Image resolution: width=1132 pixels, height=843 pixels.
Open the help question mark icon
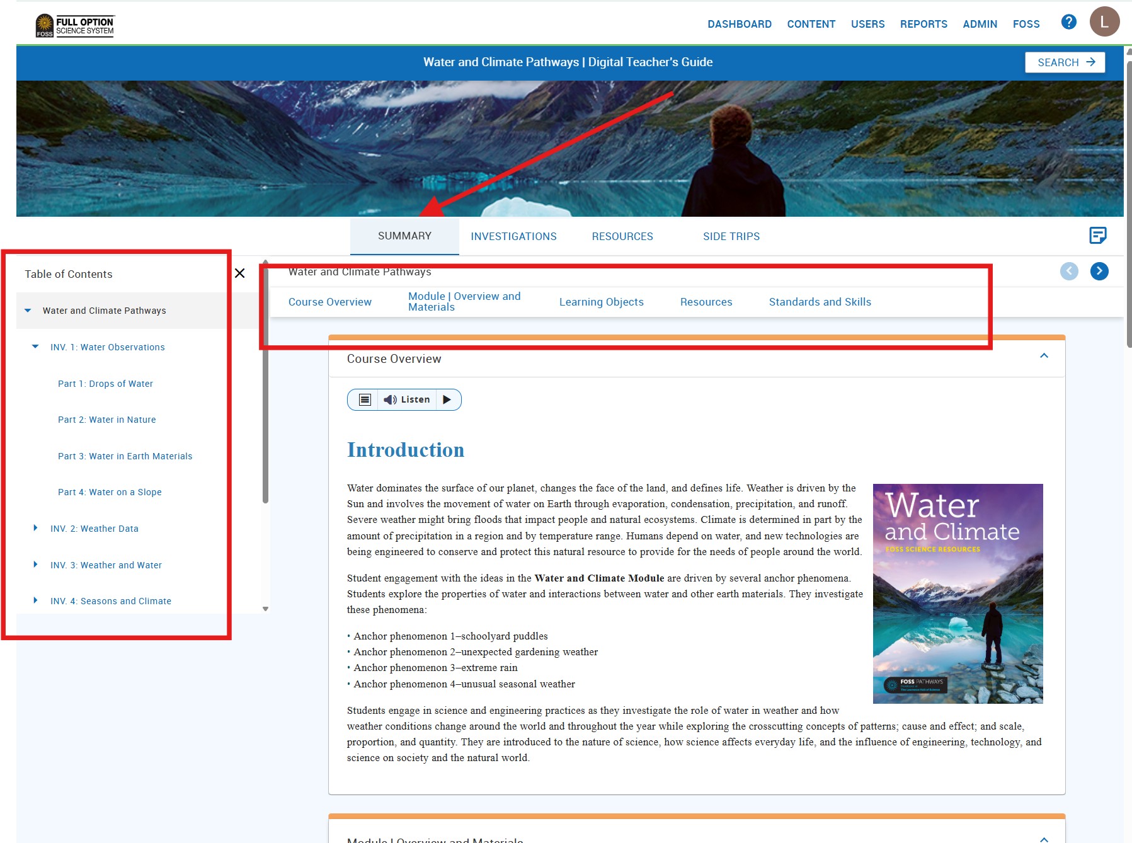tap(1068, 22)
